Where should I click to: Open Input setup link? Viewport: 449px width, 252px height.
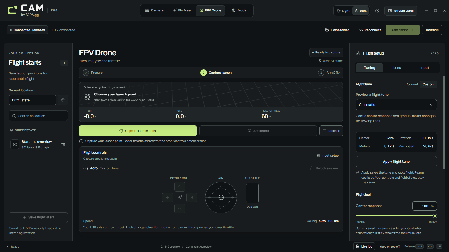[x=327, y=155]
